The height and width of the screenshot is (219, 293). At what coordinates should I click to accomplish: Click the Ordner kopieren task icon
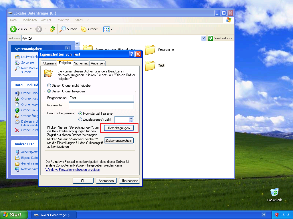click(x=17, y=104)
